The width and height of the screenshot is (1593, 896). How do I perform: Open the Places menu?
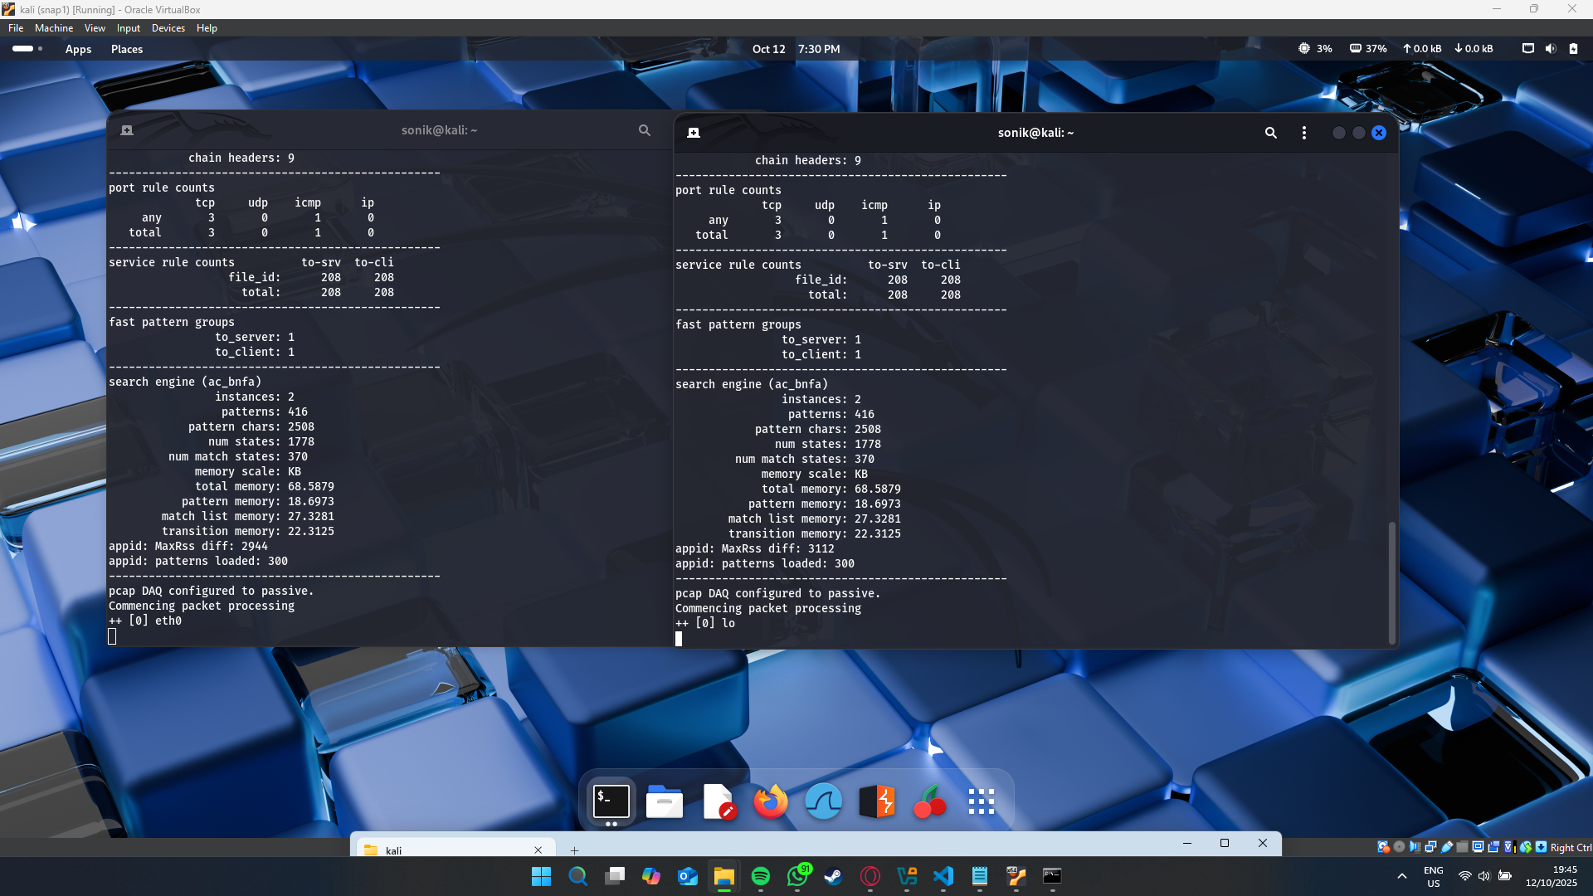(x=127, y=49)
